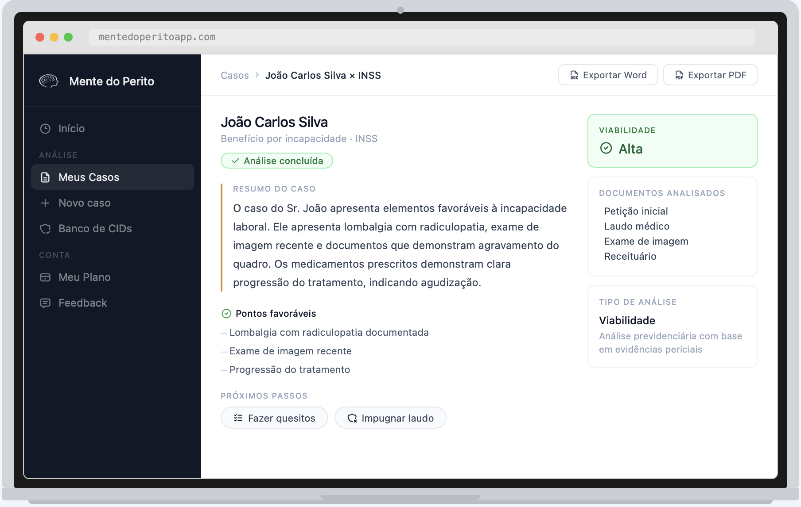Image resolution: width=801 pixels, height=507 pixels.
Task: Click the shield-x icon in Impugnar laudo
Action: click(x=352, y=418)
